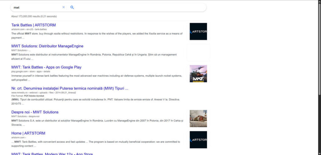Viewport: 321px width, 155px height.
Task: Open the 'Nr. crt. Denumirea instalației' PDF result
Action: point(70,88)
